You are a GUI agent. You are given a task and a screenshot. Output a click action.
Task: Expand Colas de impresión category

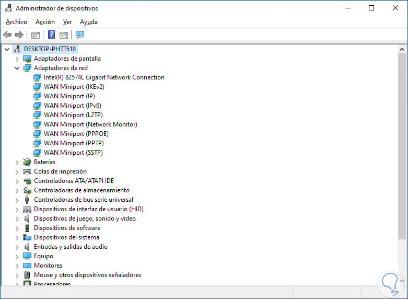tap(17, 172)
